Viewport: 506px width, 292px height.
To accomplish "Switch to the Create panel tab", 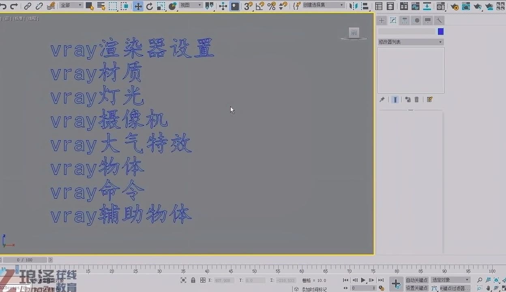I will [x=382, y=20].
